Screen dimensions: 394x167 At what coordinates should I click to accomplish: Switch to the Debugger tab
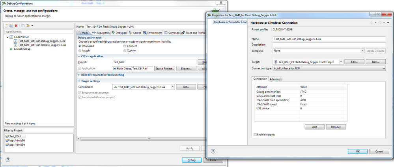(120, 33)
